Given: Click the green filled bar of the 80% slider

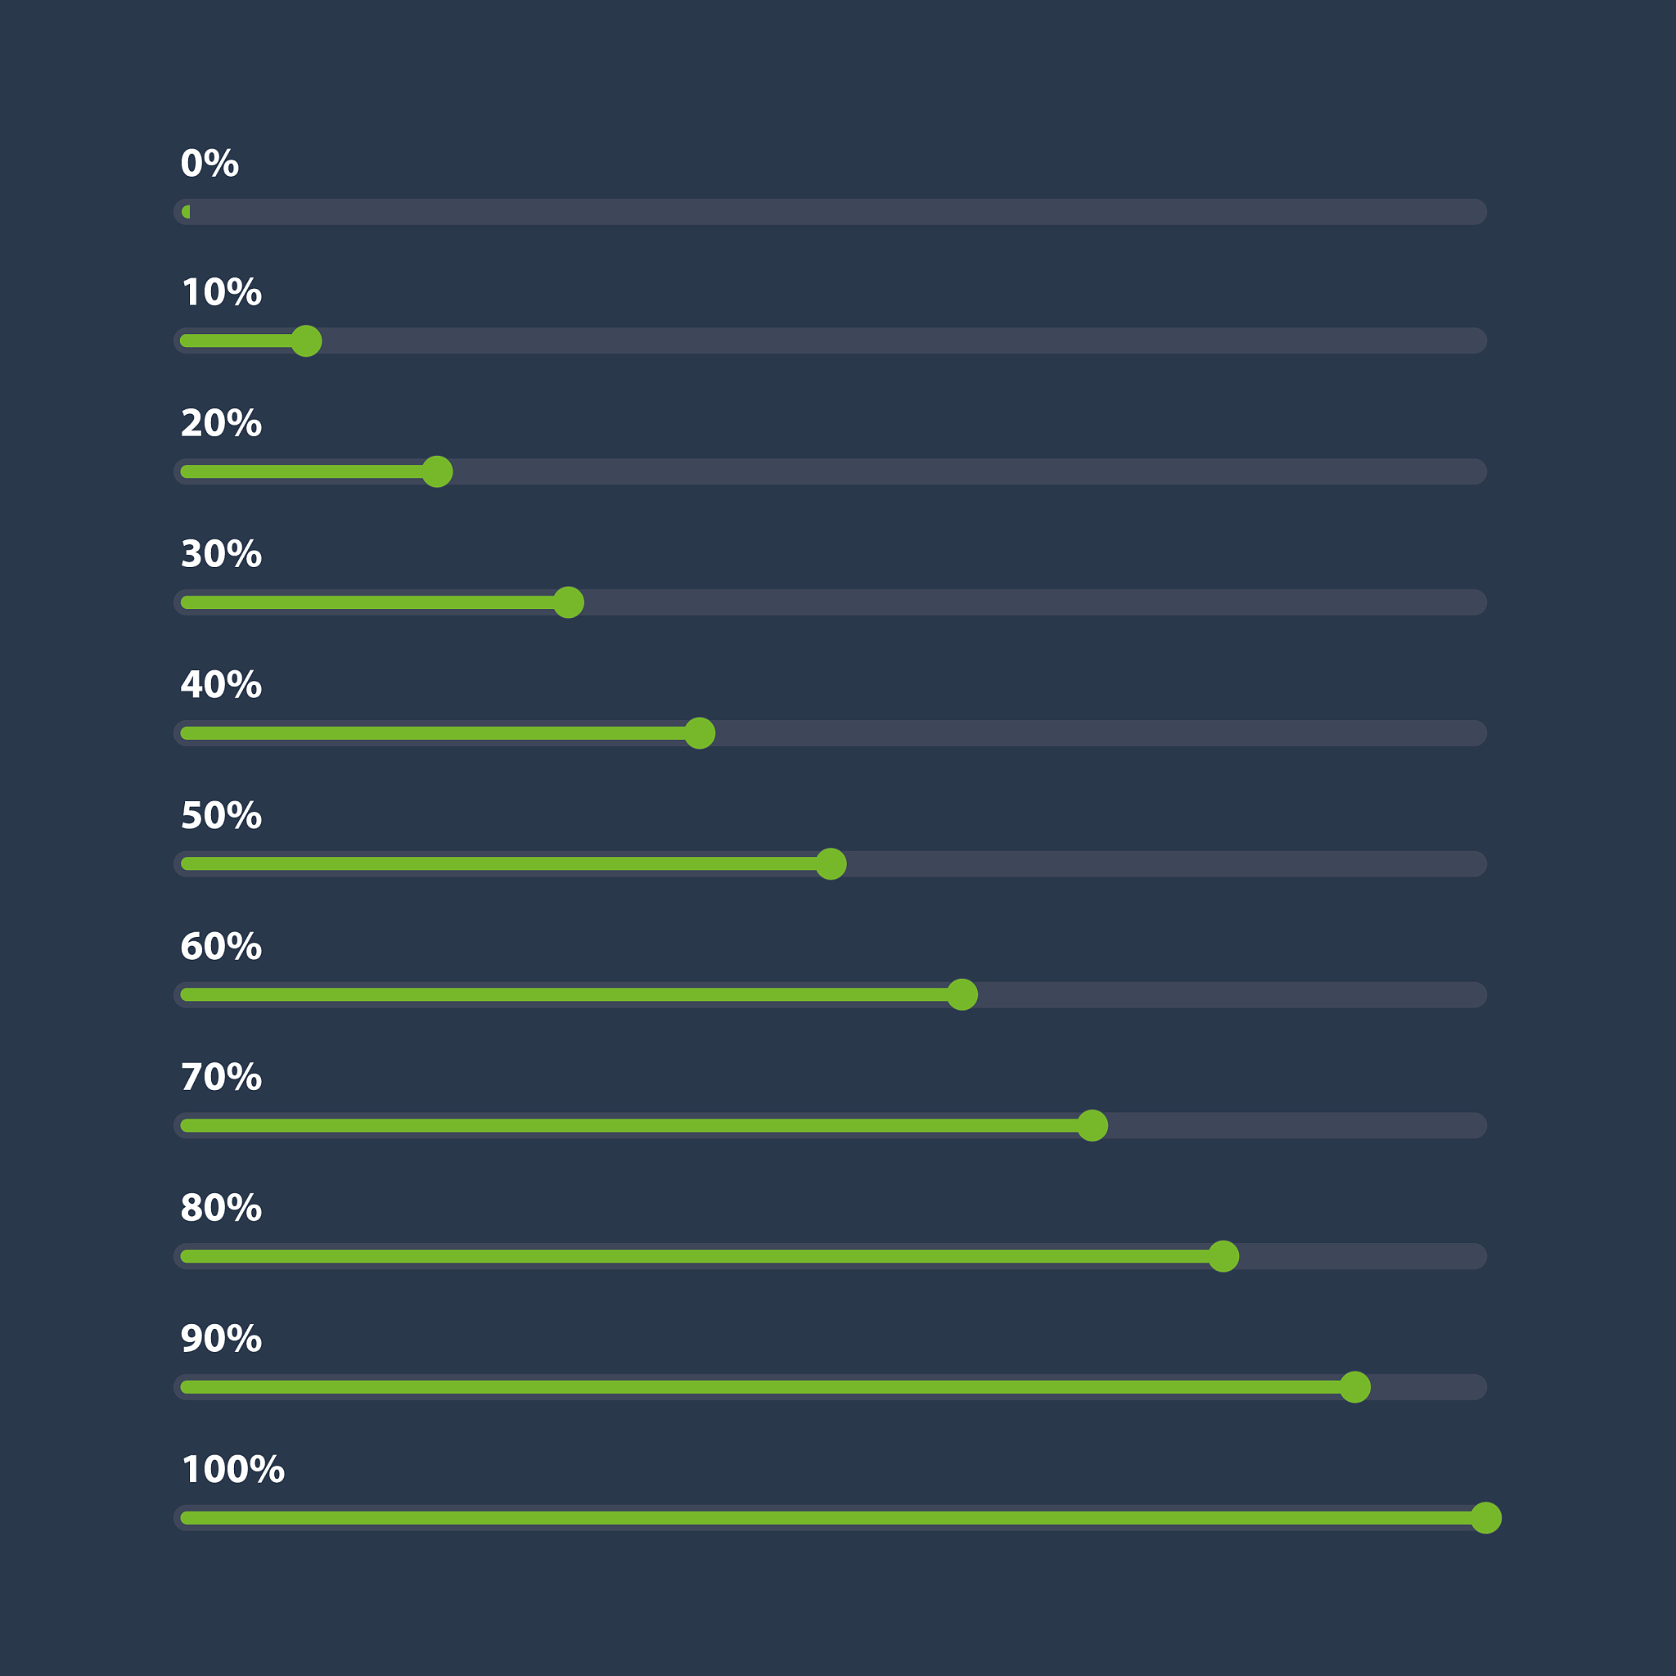Looking at the screenshot, I should (694, 1256).
